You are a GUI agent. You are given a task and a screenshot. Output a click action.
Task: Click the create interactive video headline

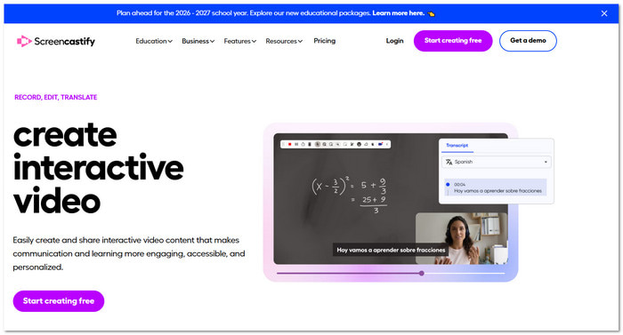pos(98,168)
